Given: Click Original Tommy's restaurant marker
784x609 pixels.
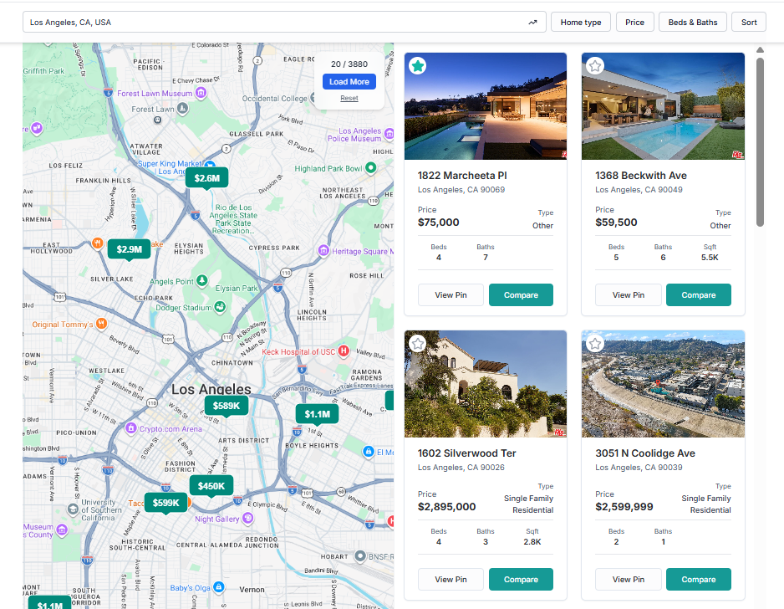Looking at the screenshot, I should click(x=101, y=324).
